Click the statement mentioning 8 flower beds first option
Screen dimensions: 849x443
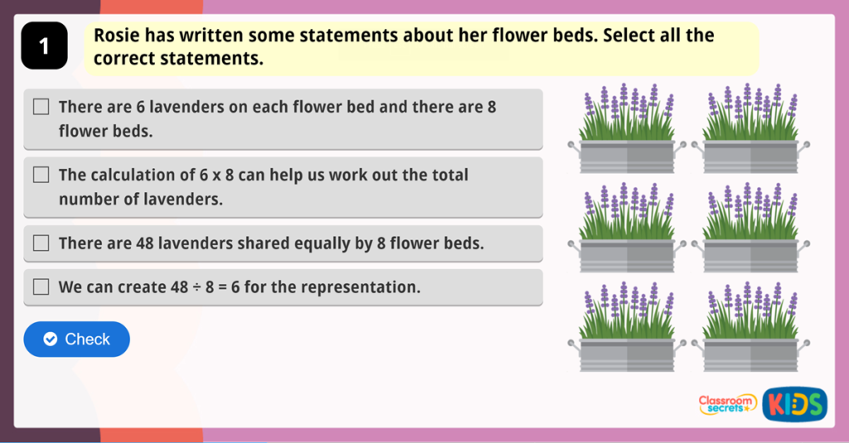277,119
